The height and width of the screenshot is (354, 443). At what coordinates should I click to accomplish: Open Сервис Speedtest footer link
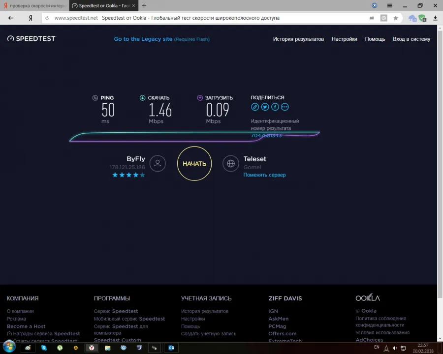pyautogui.click(x=116, y=311)
